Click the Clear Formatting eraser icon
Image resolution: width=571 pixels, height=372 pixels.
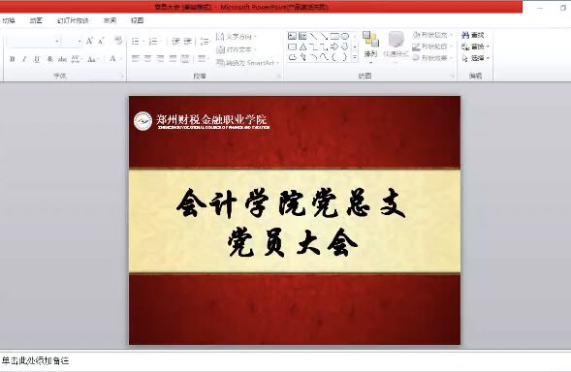coord(118,41)
